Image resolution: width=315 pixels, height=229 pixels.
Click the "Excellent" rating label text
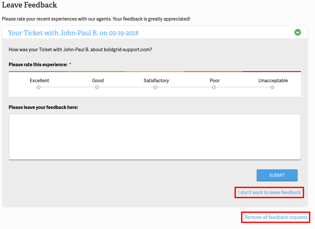[x=39, y=80]
